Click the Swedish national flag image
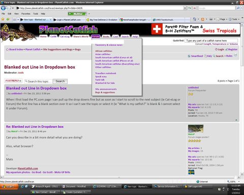 tap(191, 172)
